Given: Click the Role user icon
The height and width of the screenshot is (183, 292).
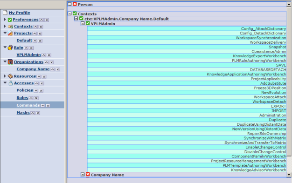Looking at the screenshot, I should (x=10, y=47).
